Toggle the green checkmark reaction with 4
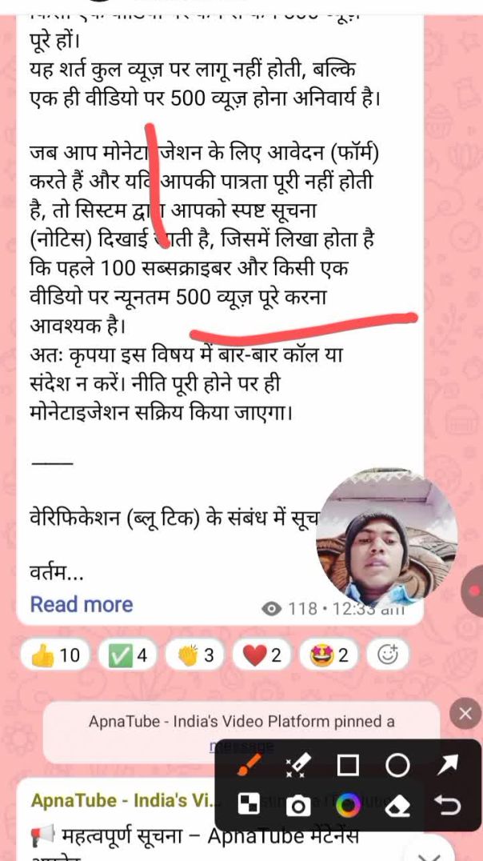The width and height of the screenshot is (483, 861). pos(127,655)
